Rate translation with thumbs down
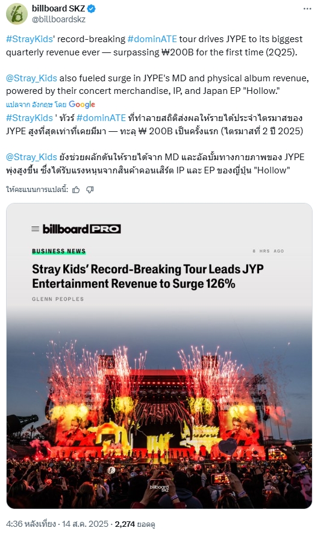Screen dimensions: 318x534 coord(90,190)
